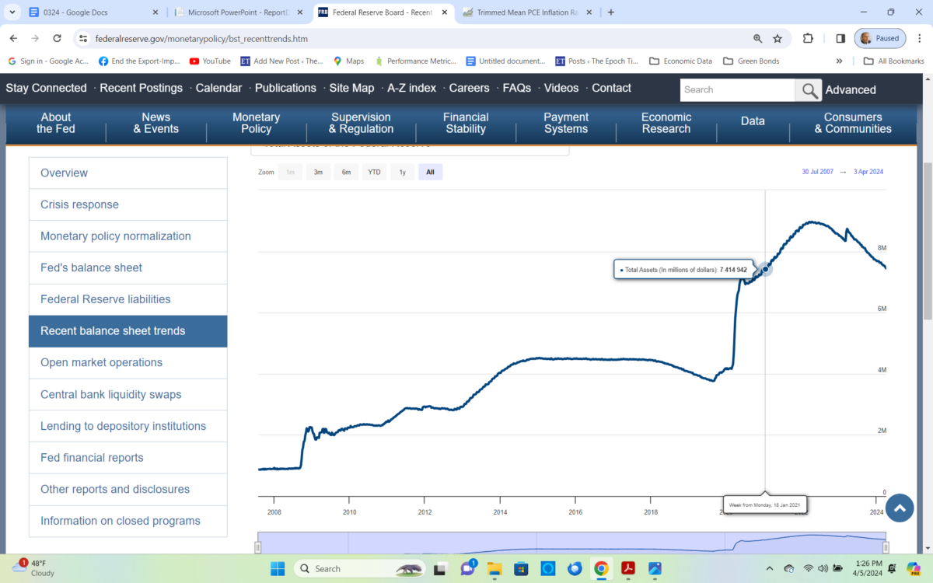The width and height of the screenshot is (933, 583).
Task: Click the search magnifier icon button
Action: (x=809, y=90)
